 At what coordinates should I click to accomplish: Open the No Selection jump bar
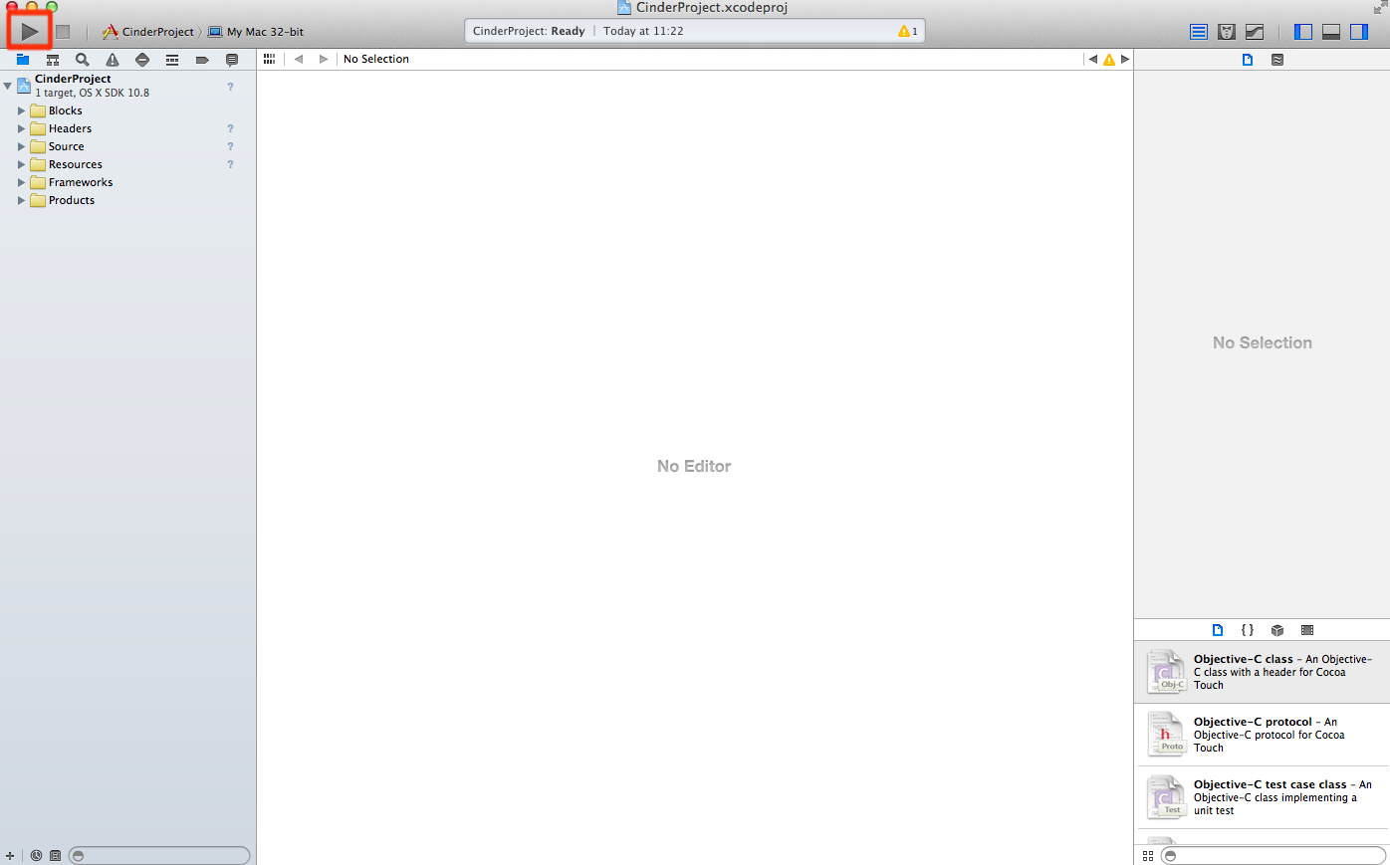point(376,59)
